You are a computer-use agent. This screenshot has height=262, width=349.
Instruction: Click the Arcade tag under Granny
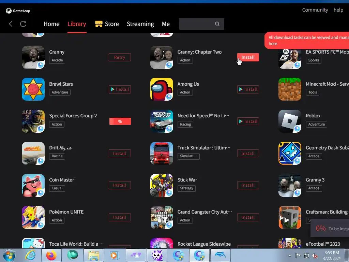[57, 60]
